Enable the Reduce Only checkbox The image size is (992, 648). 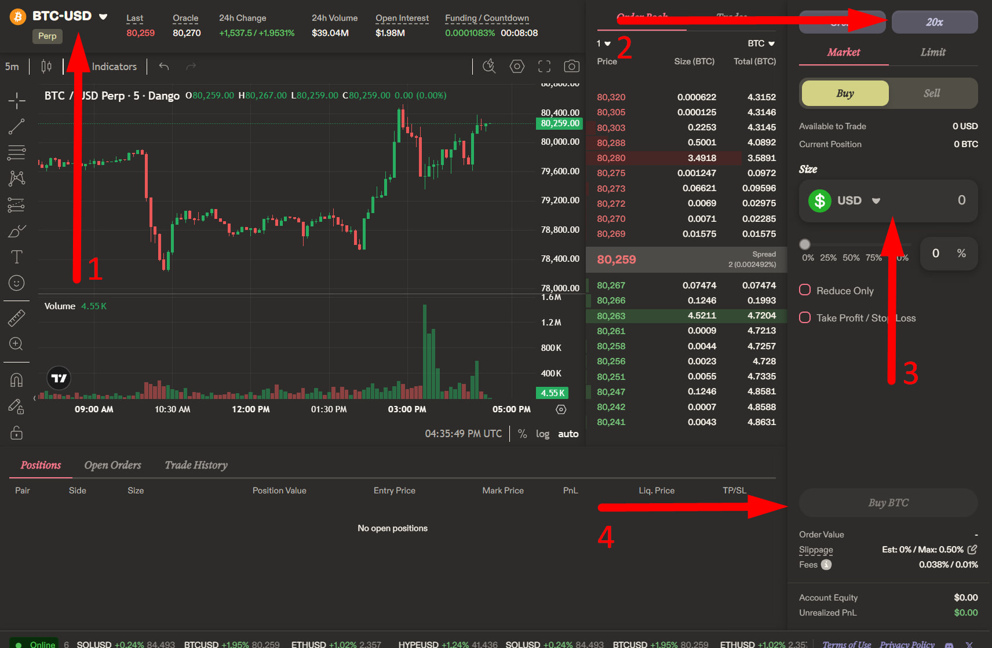point(805,290)
